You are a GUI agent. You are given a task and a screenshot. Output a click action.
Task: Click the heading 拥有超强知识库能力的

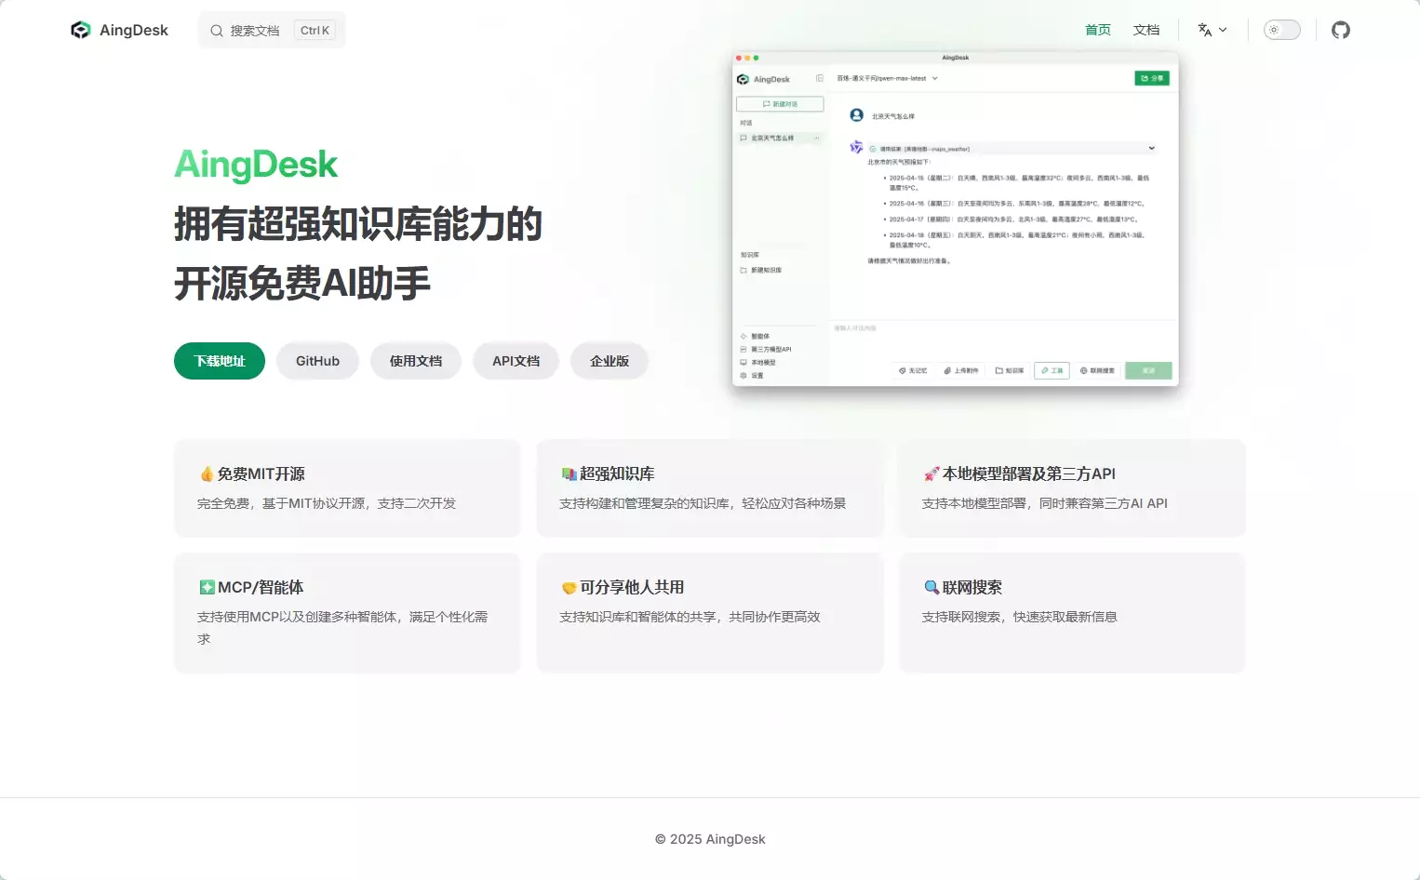click(358, 224)
